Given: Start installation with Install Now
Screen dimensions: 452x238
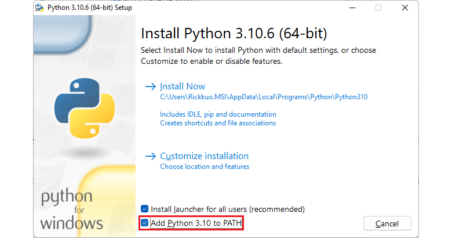Looking at the screenshot, I should [x=183, y=86].
